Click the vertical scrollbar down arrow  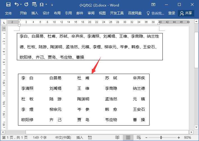[196, 127]
